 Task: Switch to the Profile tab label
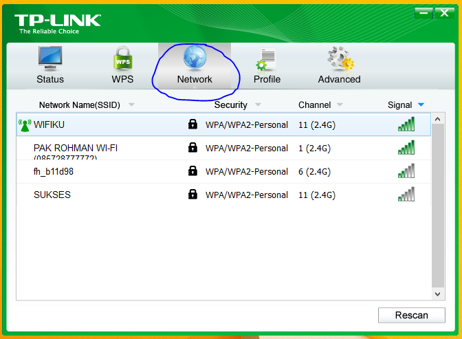coord(267,79)
